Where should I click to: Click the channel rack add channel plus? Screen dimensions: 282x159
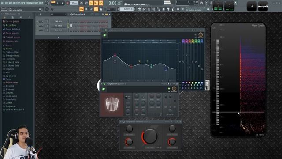point(59,37)
